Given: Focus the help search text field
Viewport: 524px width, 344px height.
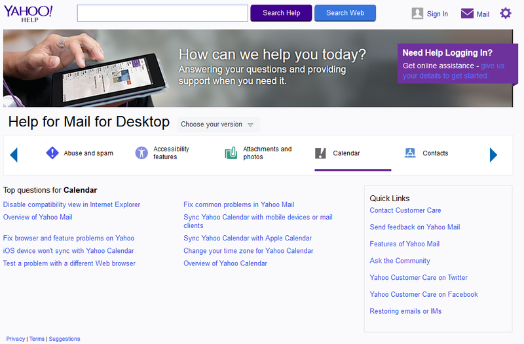Looking at the screenshot, I should (x=162, y=13).
